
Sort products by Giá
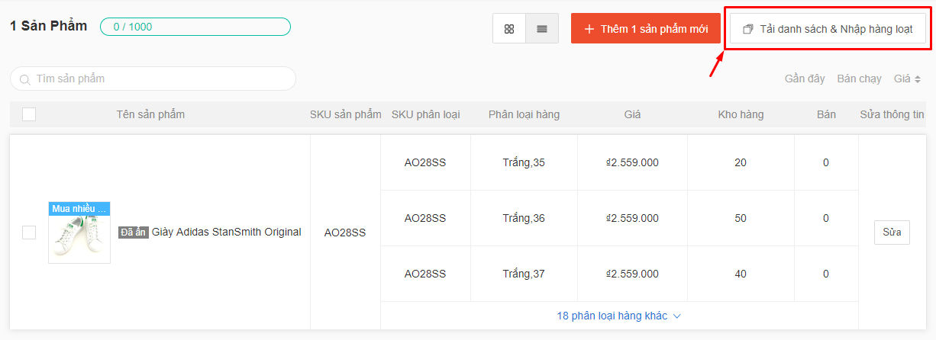(x=902, y=79)
